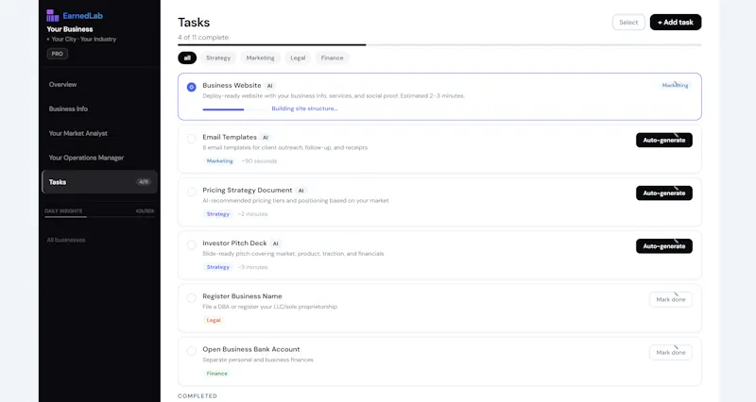Click the 4 of 11 complete text
756x402 pixels.
203,37
